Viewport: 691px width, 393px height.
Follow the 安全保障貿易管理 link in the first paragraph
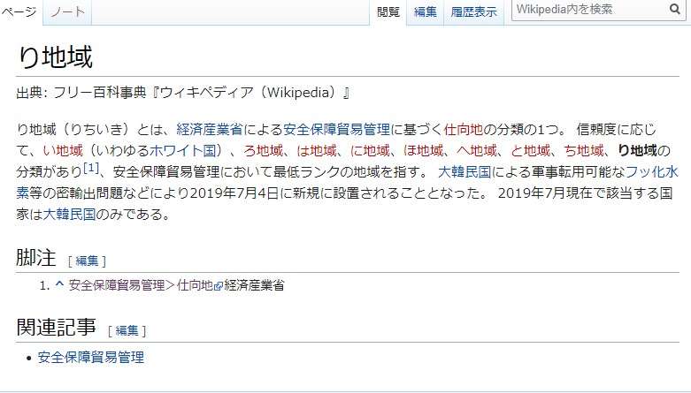coord(337,130)
